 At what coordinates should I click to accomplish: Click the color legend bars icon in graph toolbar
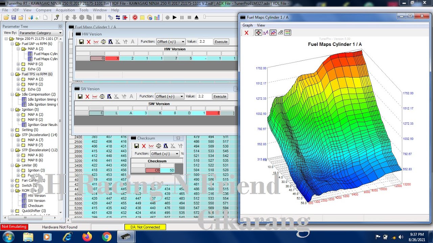[288, 33]
